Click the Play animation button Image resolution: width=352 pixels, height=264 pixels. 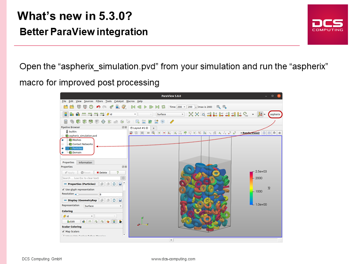click(145, 107)
